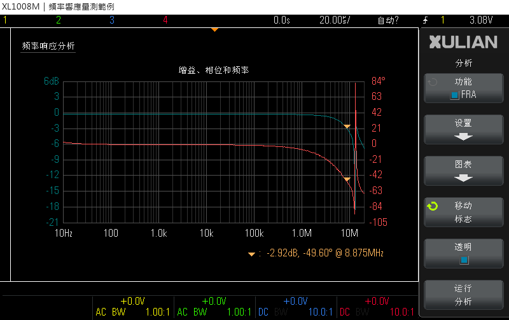Click the rising edge trigger slope icon
The height and width of the screenshot is (320, 509).
[426, 20]
